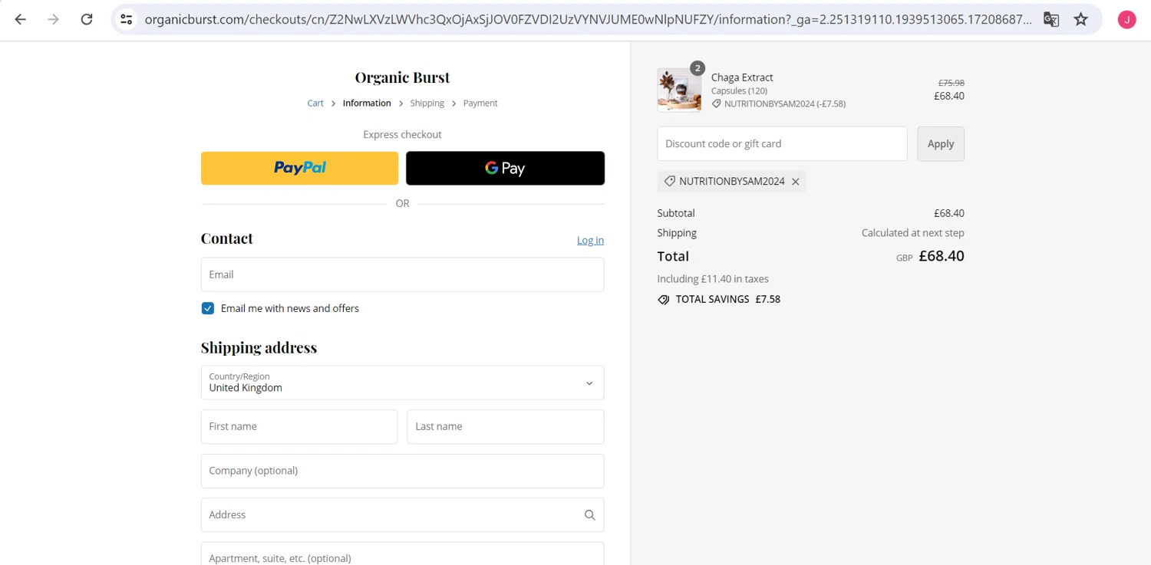Click the Express checkout heading

402,134
